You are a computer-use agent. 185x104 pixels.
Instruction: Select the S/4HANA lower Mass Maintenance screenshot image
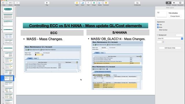point(117,78)
